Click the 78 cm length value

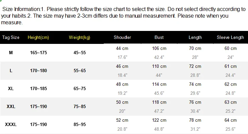(x=195, y=120)
